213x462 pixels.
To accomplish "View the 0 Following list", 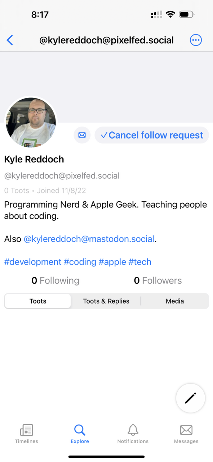I will tap(55, 280).
